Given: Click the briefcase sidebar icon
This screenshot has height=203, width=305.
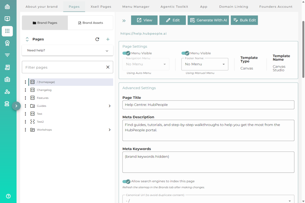Looking at the screenshot, I should pos(7,79).
